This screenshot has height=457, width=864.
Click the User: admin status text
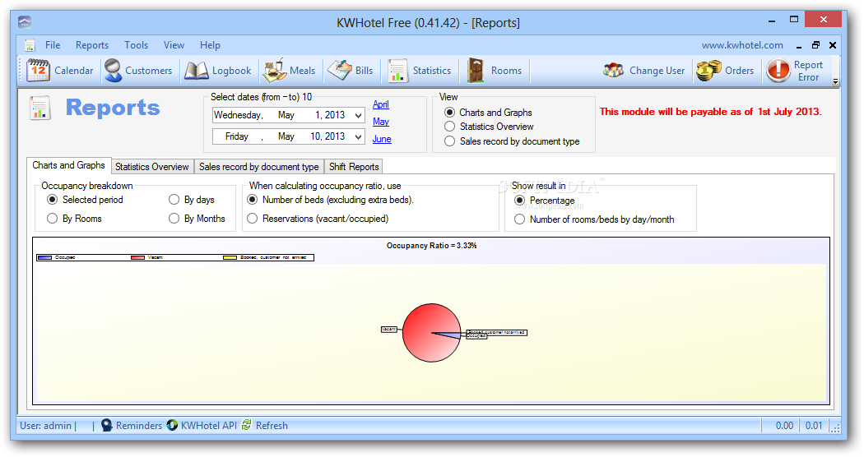(46, 426)
